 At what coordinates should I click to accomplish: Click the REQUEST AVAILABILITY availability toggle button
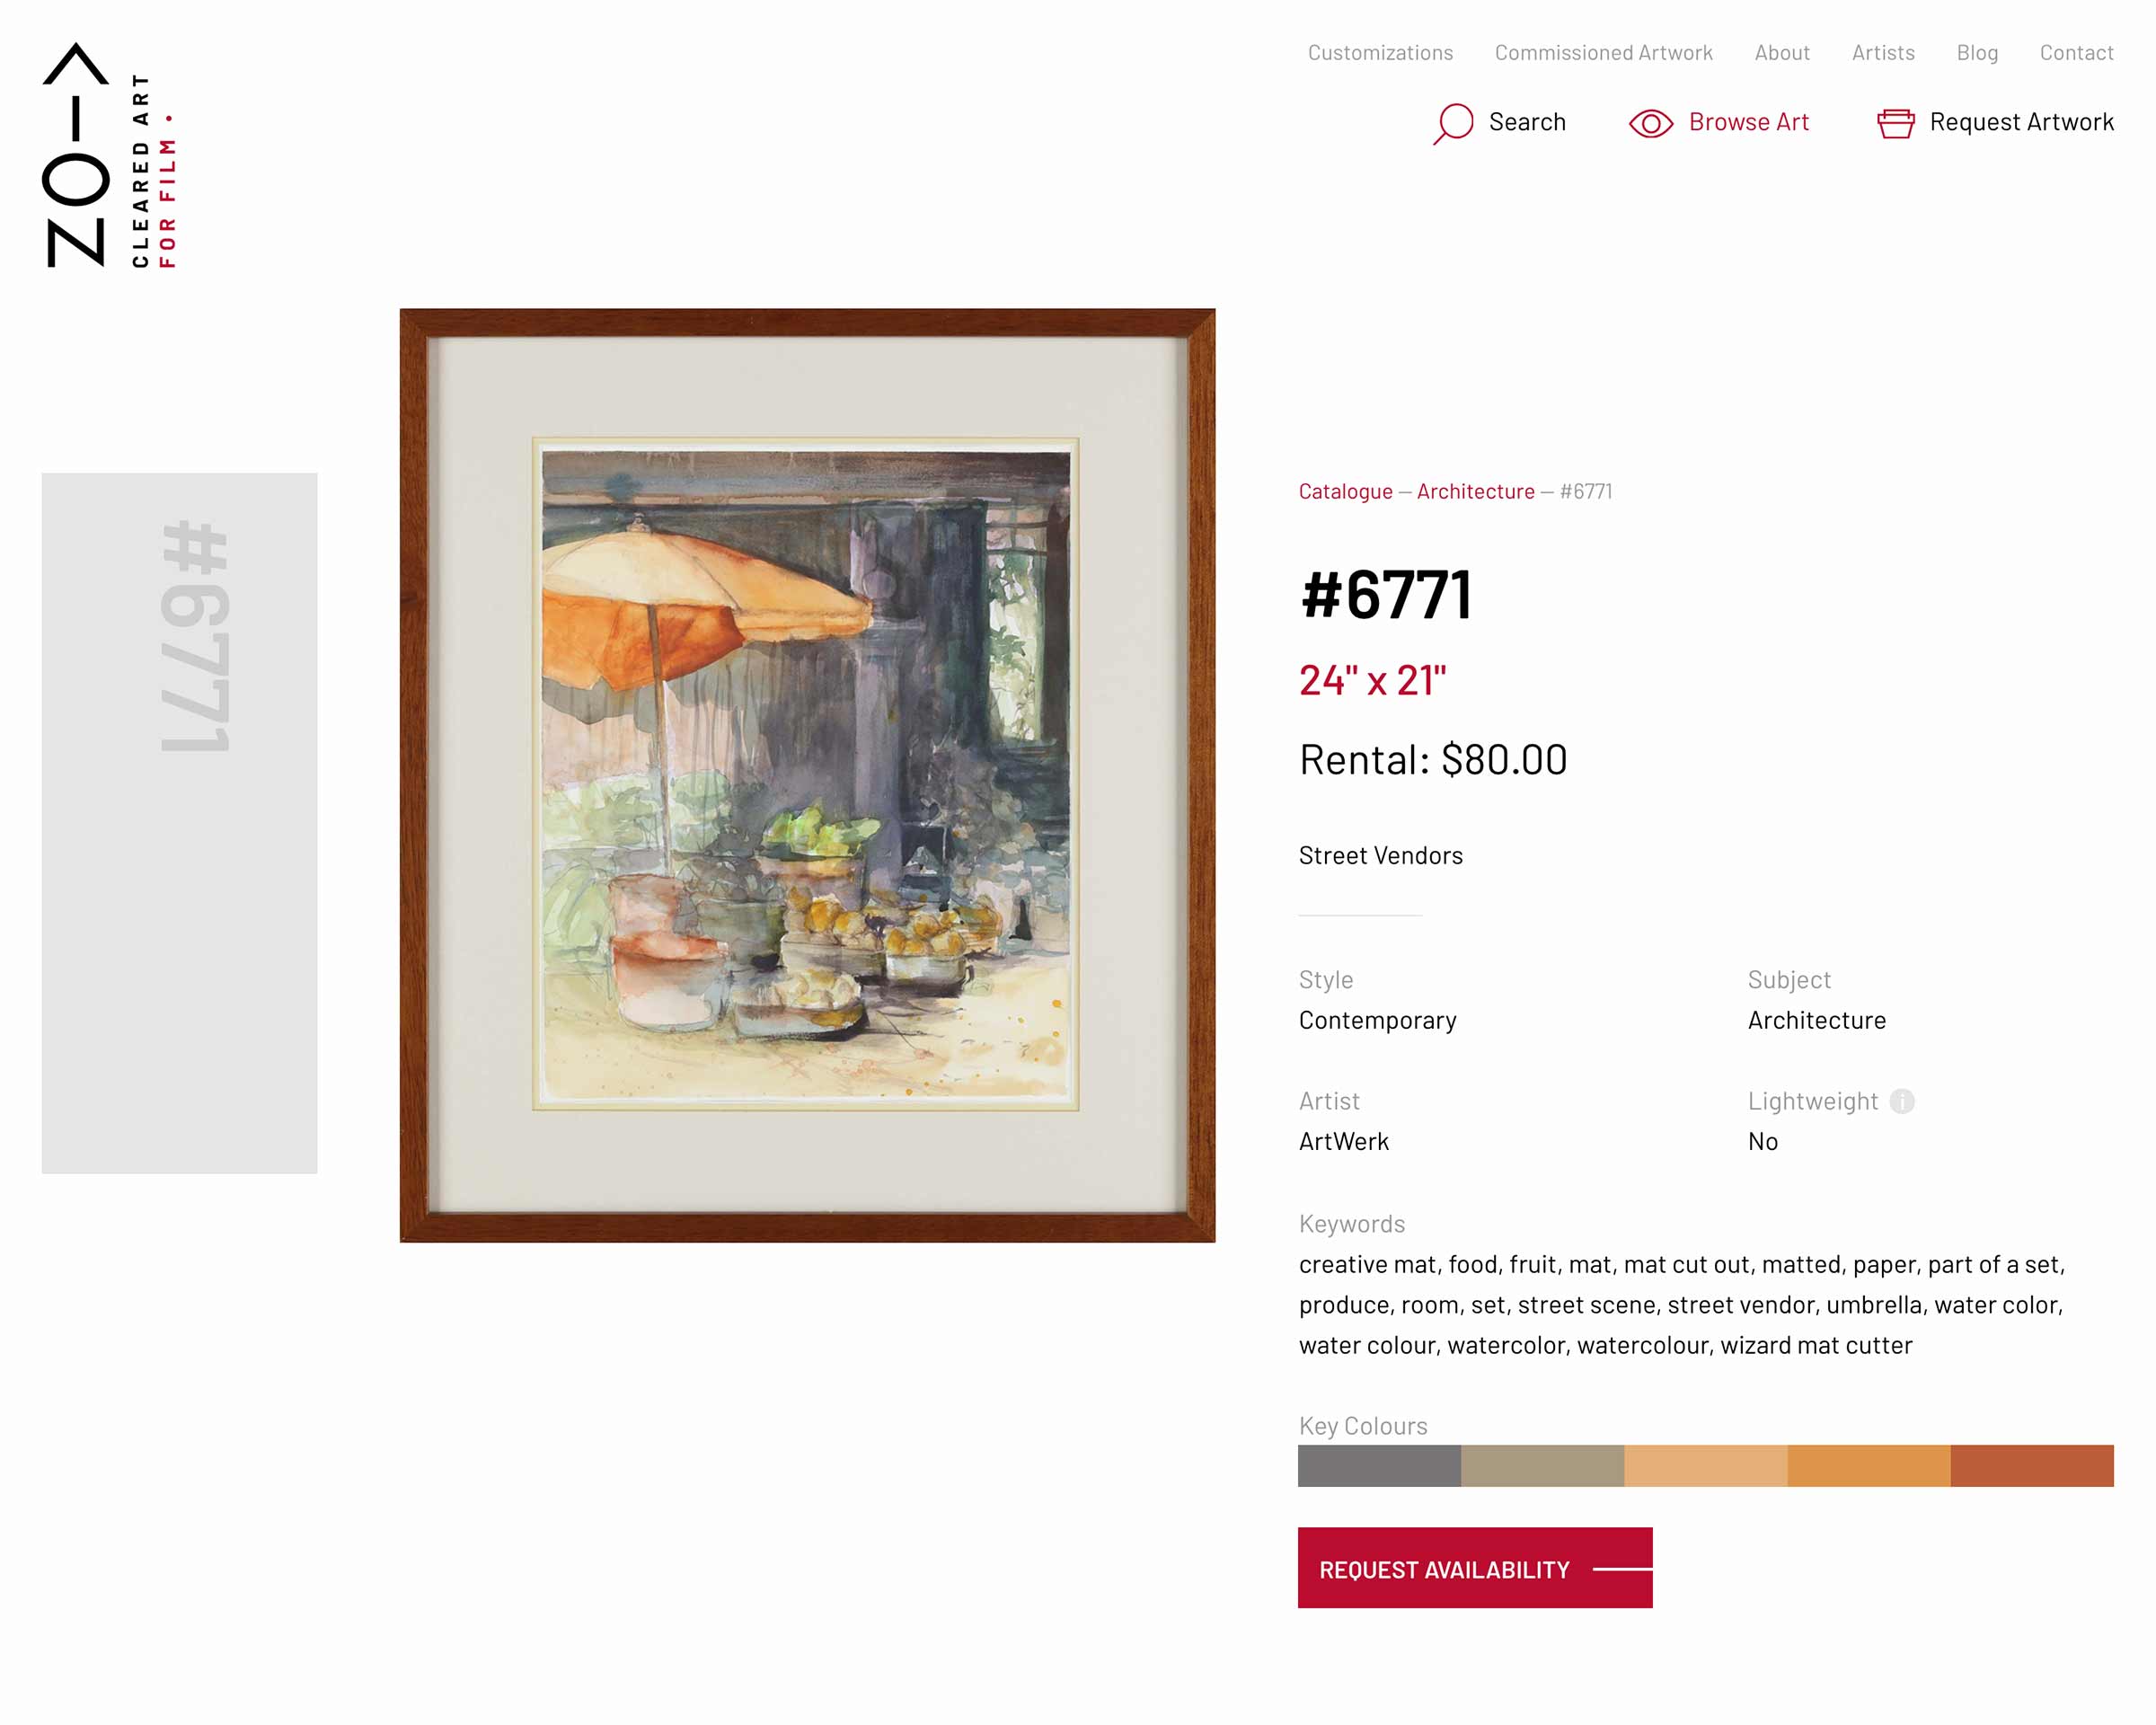click(x=1475, y=1569)
